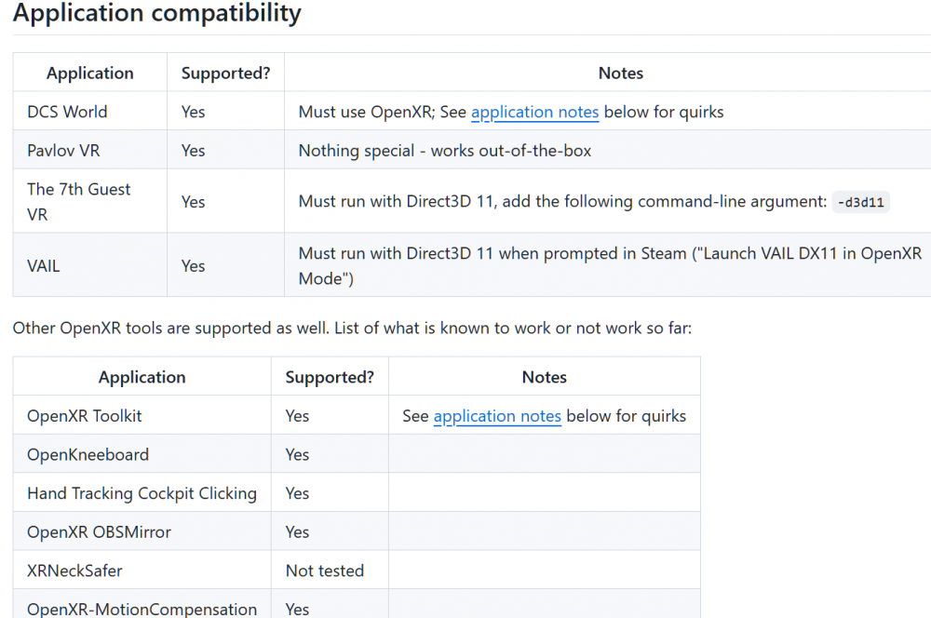The height and width of the screenshot is (618, 931).
Task: Click the Application compatibility heading
Action: click(x=156, y=14)
